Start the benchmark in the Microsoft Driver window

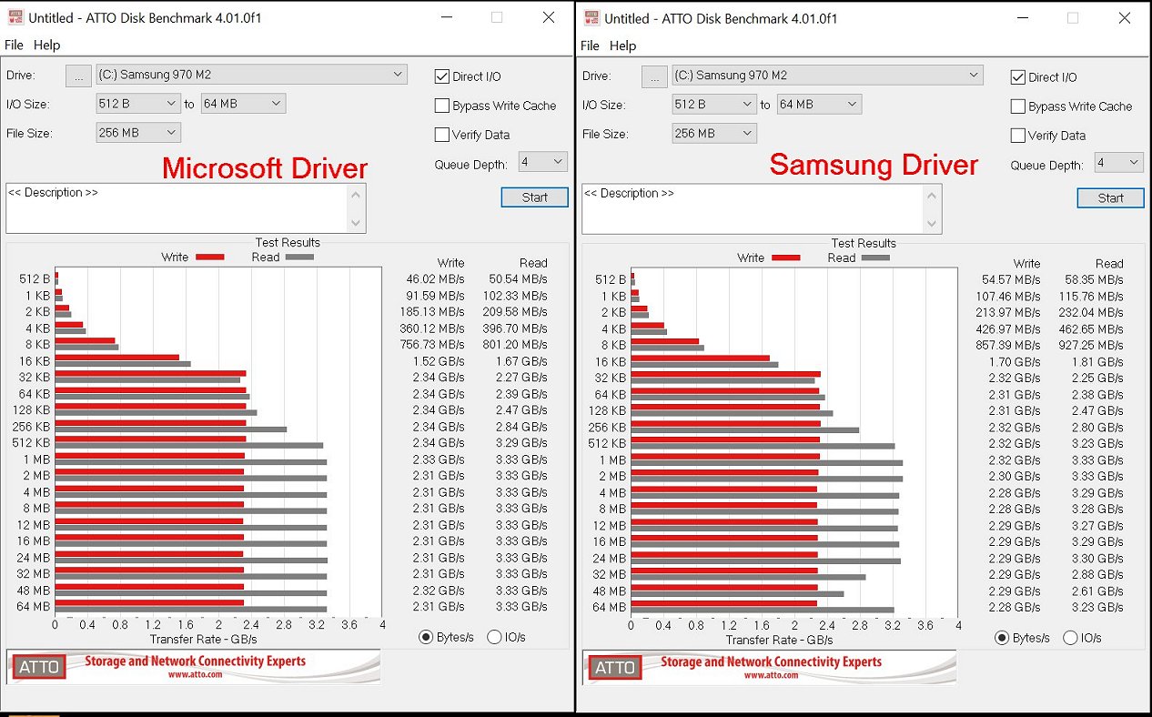click(534, 197)
